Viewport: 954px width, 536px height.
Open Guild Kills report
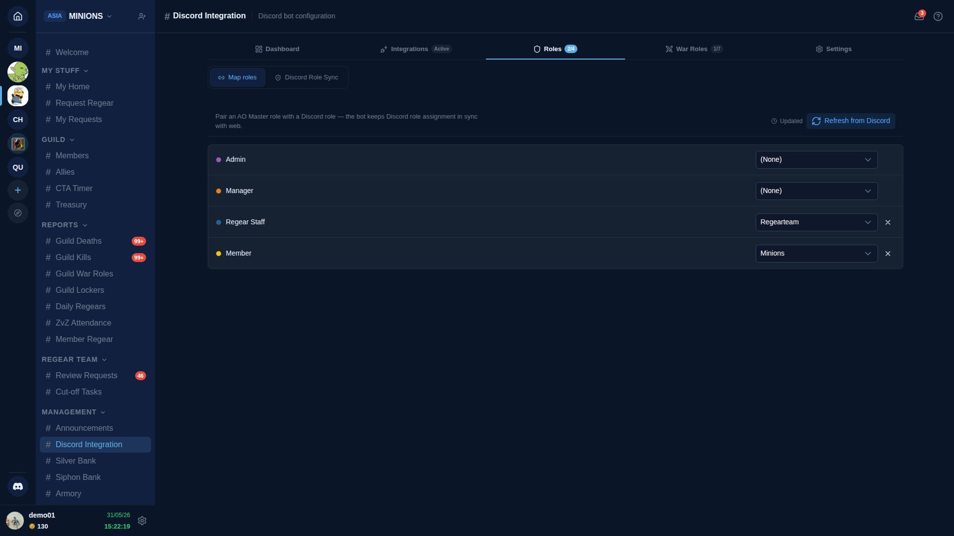click(x=95, y=258)
